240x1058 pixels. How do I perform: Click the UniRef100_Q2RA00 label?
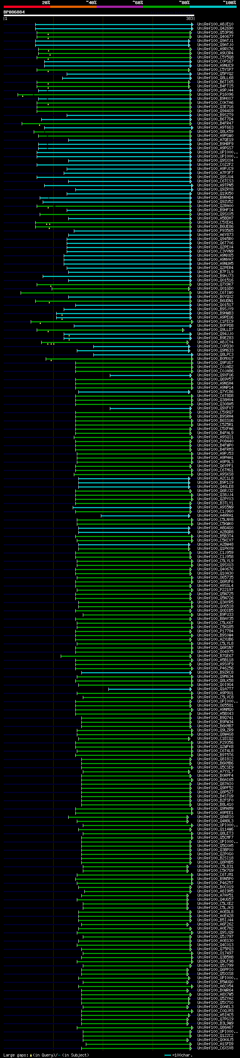tap(215, 206)
